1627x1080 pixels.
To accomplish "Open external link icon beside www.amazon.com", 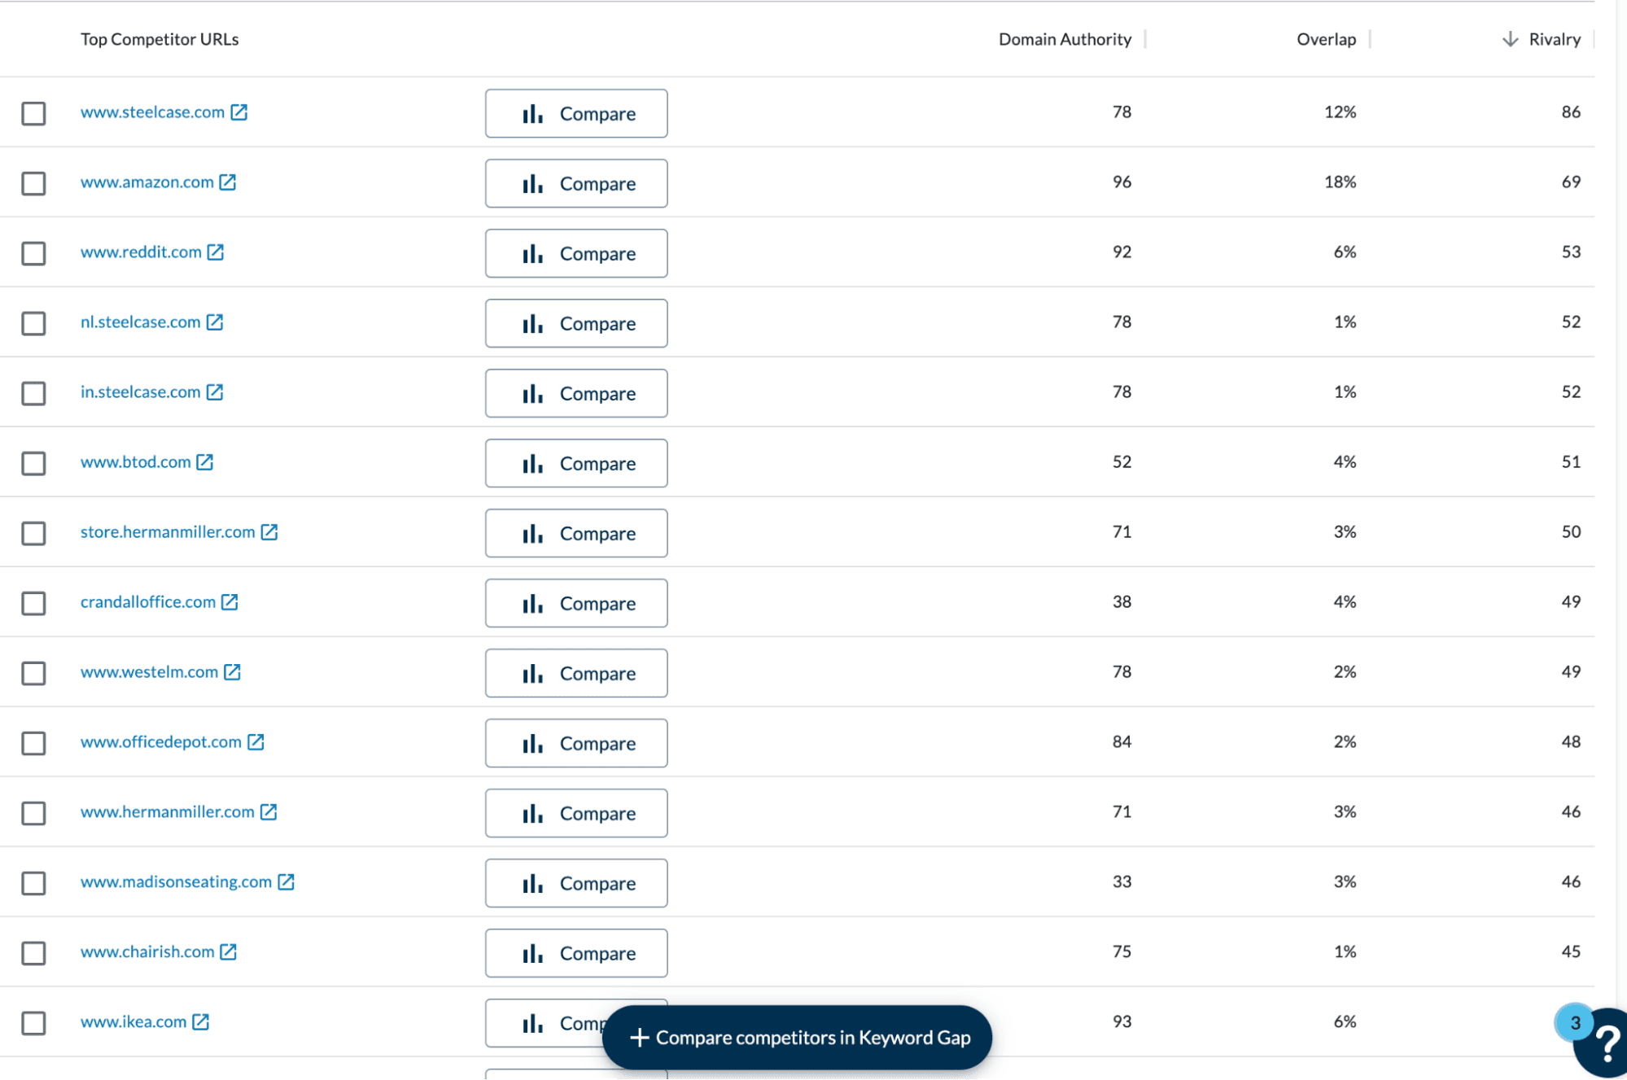I will tap(228, 182).
